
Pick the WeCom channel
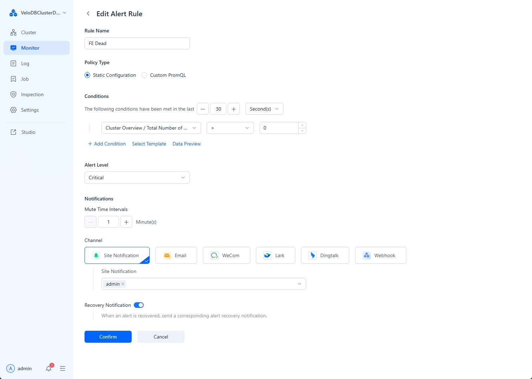(x=226, y=255)
